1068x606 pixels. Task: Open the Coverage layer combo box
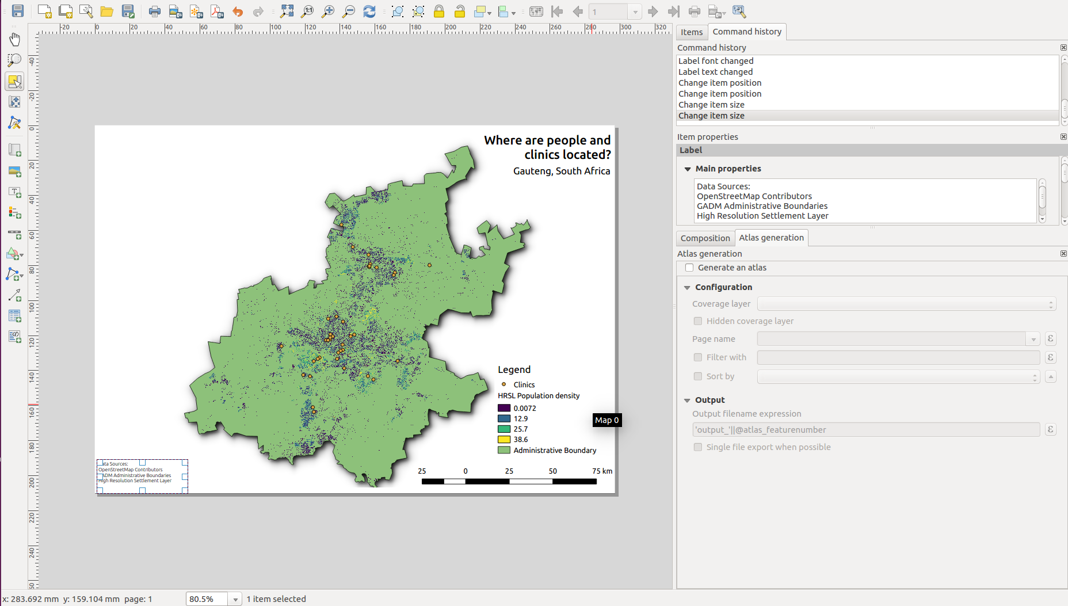906,304
